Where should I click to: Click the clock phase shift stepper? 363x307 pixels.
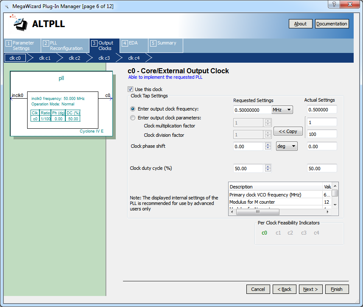point(268,147)
